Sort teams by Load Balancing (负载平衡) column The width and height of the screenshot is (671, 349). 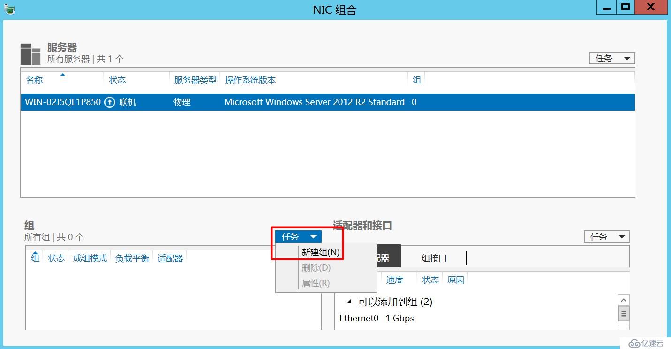tap(132, 258)
